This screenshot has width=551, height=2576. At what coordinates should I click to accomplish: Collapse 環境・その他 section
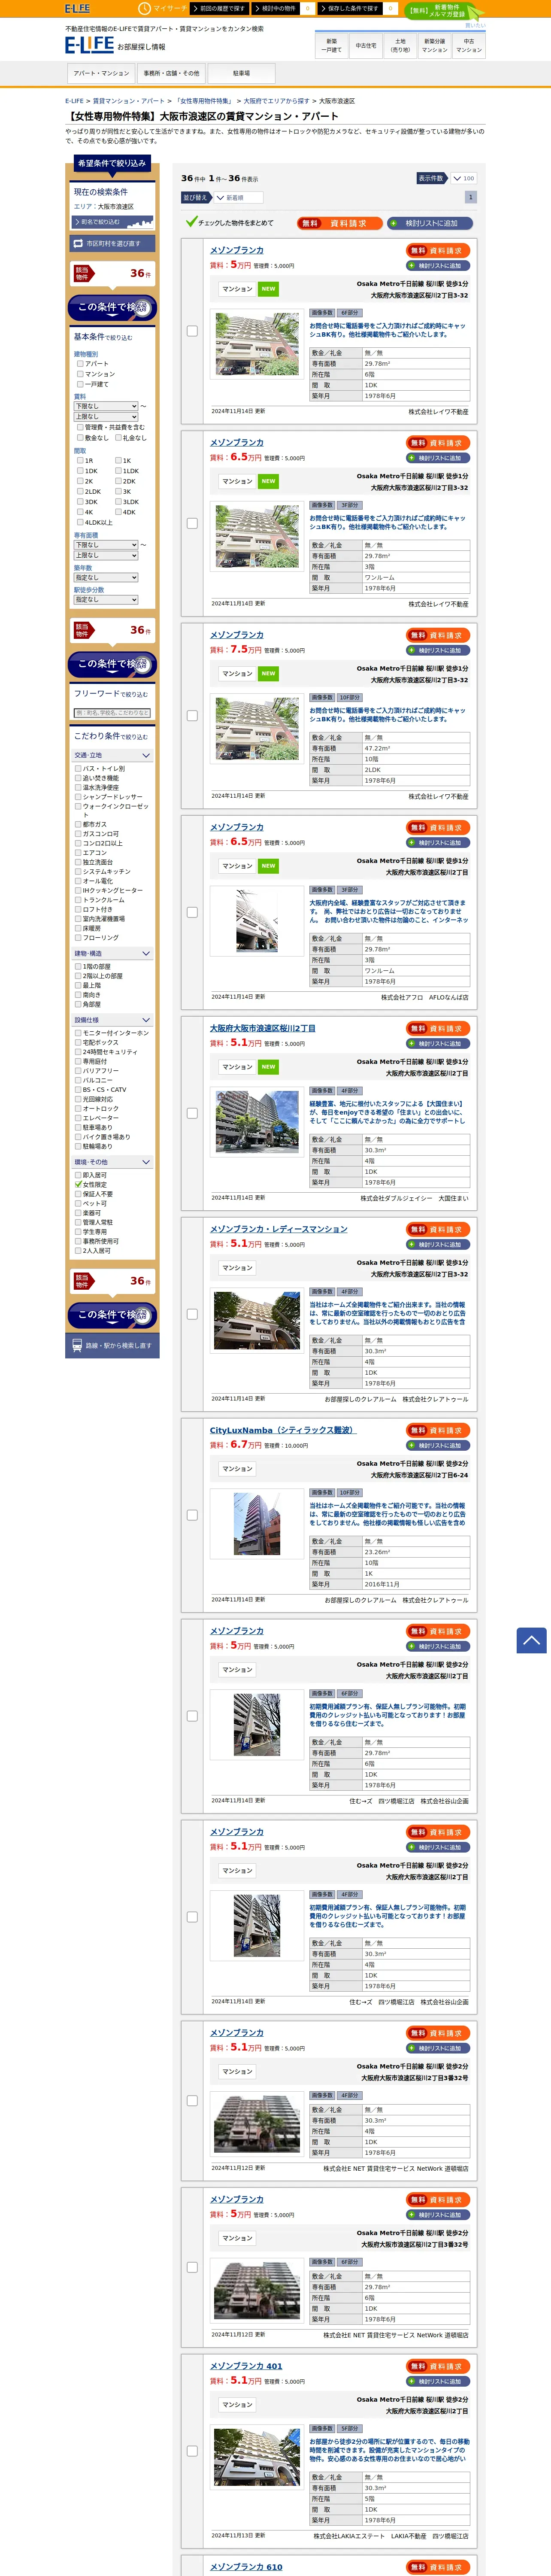[111, 1162]
